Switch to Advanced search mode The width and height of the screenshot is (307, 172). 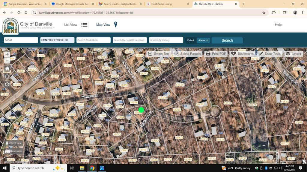click(x=203, y=40)
